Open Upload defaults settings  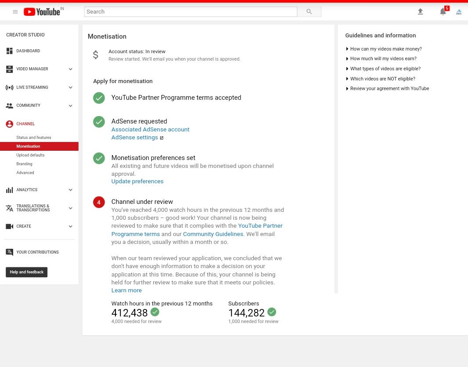click(30, 155)
